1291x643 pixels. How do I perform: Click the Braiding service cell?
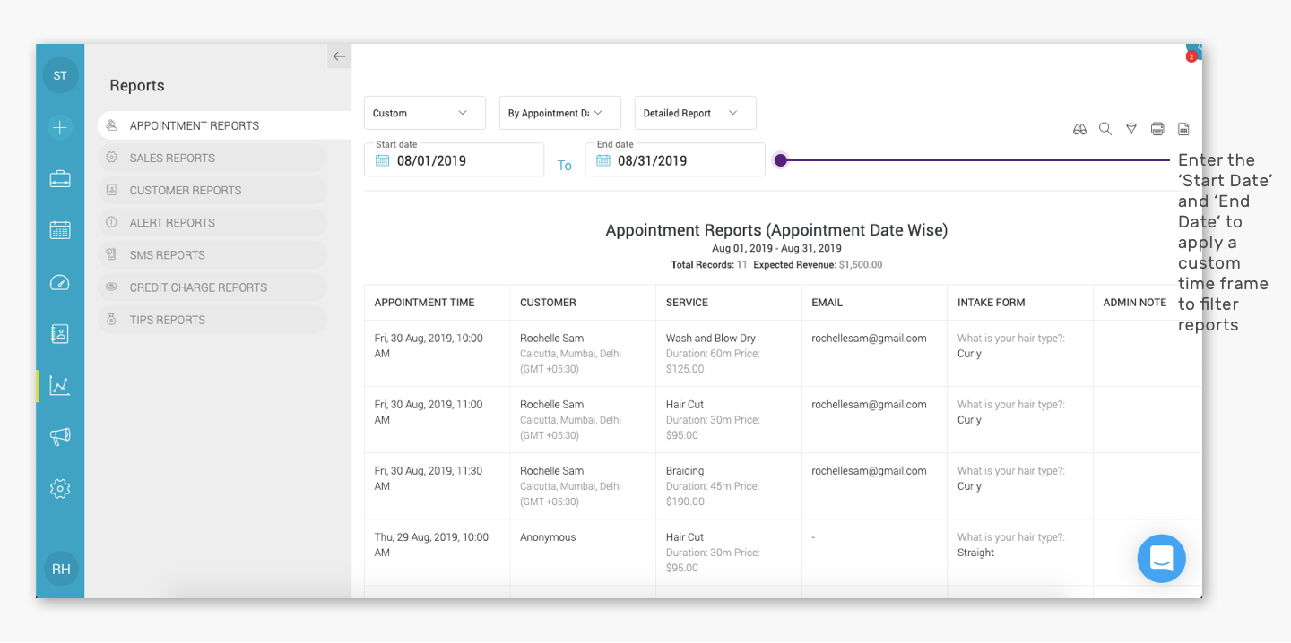(729, 486)
